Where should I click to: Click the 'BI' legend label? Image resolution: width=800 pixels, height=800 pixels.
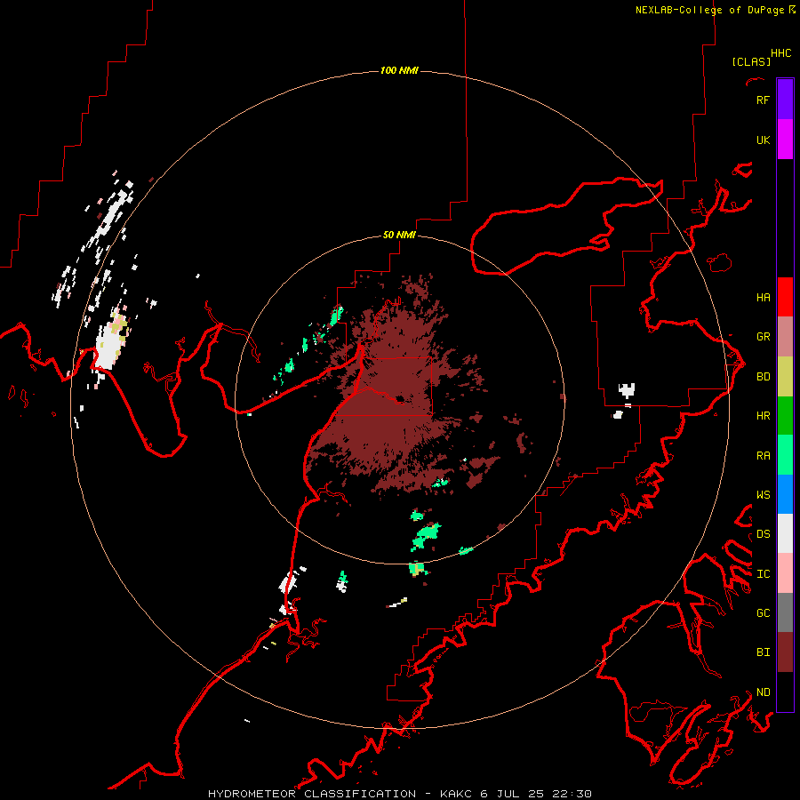tap(763, 652)
